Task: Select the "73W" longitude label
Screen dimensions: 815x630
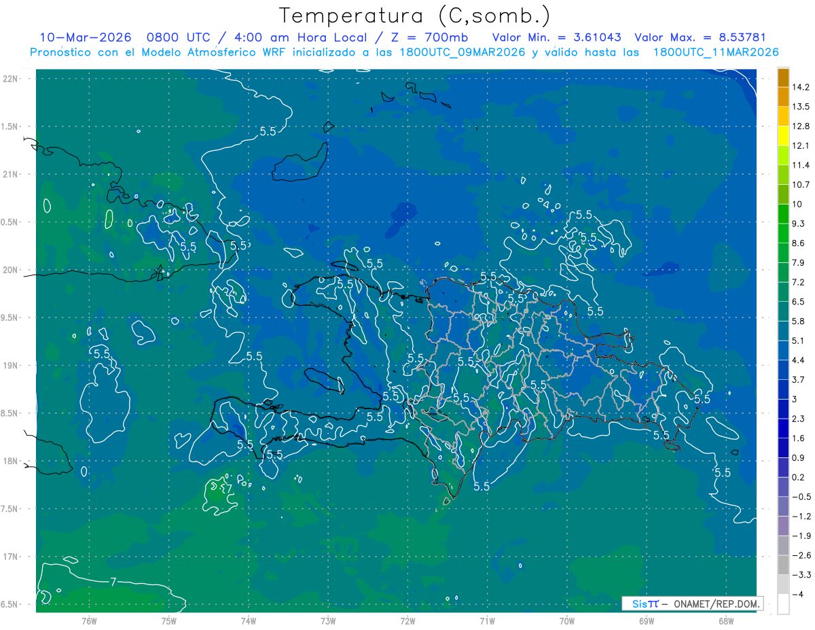Action: [x=328, y=620]
